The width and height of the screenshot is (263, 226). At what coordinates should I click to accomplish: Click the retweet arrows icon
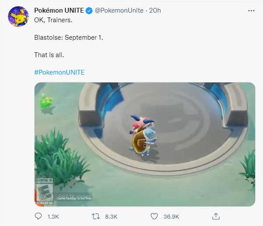click(96, 216)
